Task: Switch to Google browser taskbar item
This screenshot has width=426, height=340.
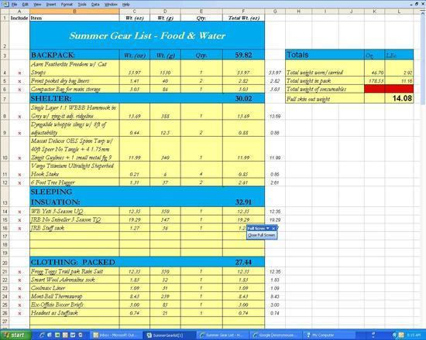Action: 275,335
